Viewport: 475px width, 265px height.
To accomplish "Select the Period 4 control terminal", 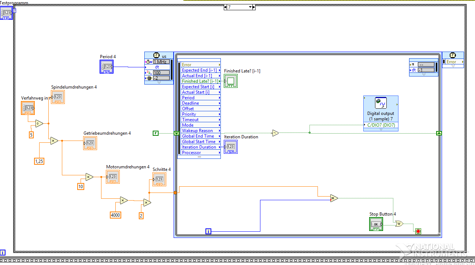I will pos(107,67).
